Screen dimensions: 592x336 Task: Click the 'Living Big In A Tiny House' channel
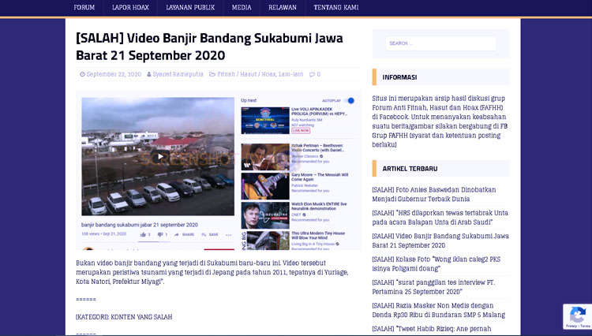tap(313, 244)
